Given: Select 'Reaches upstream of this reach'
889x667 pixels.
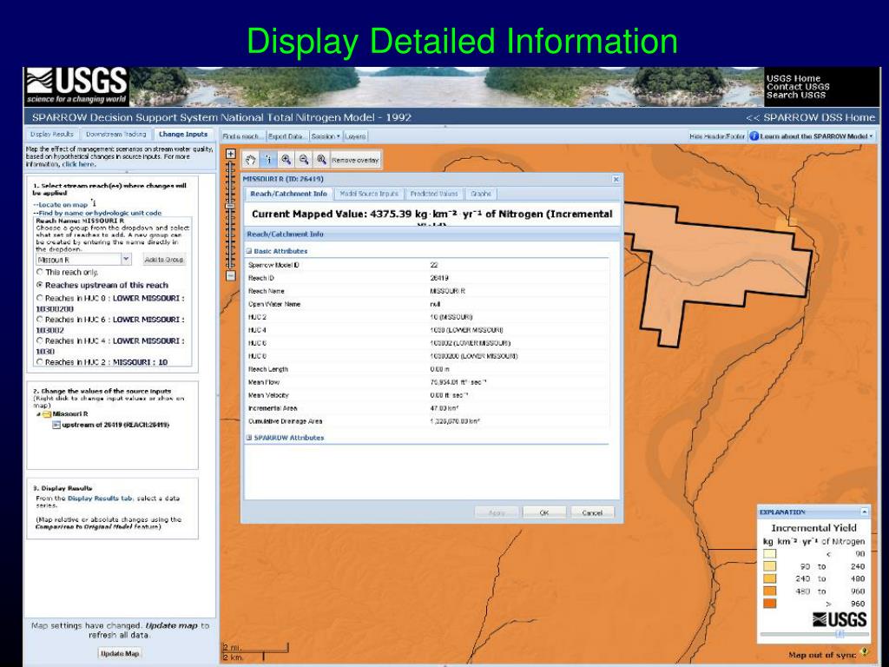Looking at the screenshot, I should click(40, 285).
